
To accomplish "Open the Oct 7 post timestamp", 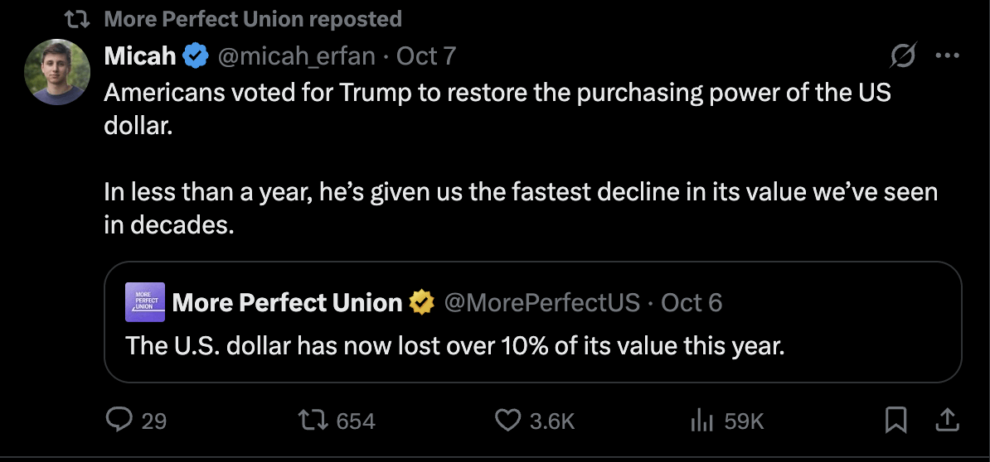I will pos(426,56).
